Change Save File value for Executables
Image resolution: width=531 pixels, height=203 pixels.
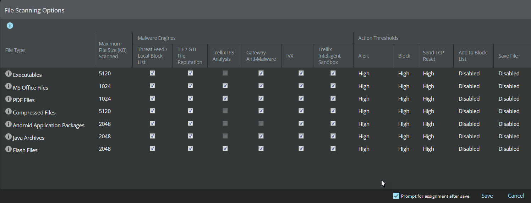(x=509, y=74)
